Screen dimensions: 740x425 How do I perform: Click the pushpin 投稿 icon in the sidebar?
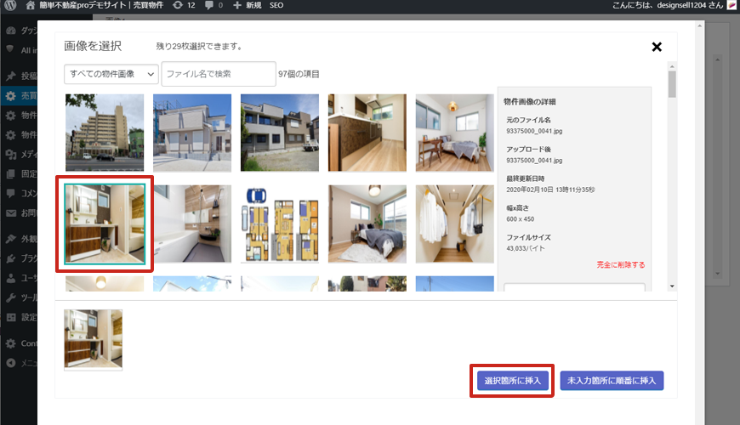[x=10, y=76]
